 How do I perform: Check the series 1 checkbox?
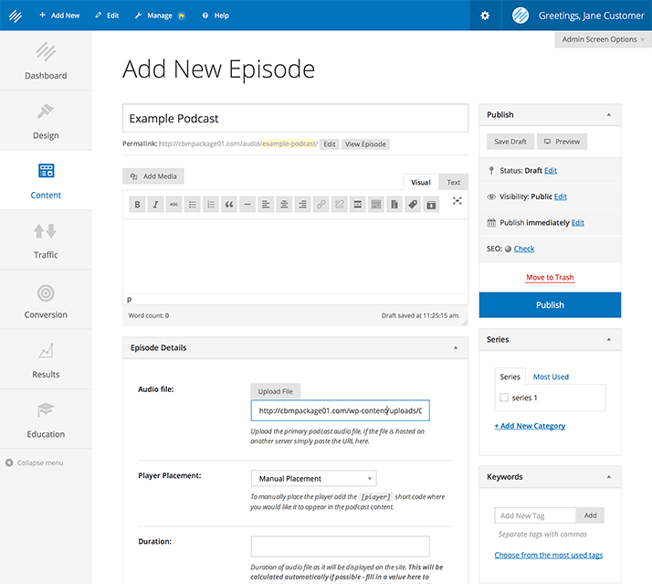coord(504,398)
